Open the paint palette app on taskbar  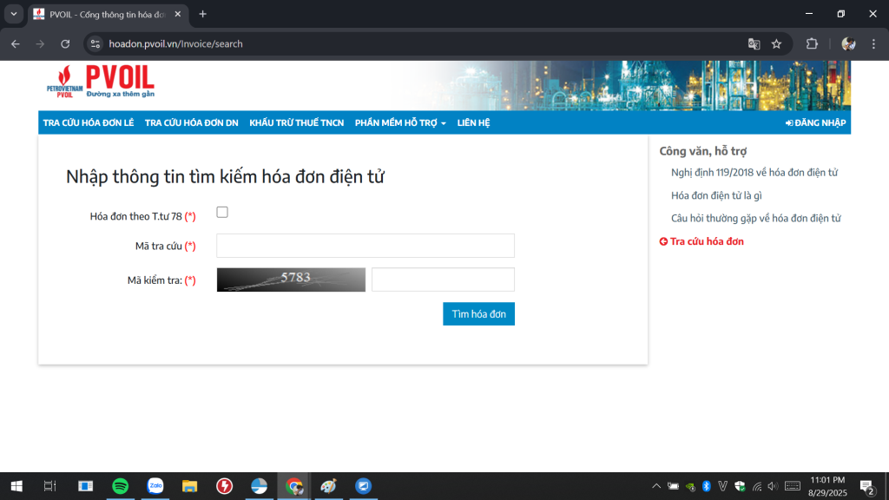pos(328,486)
